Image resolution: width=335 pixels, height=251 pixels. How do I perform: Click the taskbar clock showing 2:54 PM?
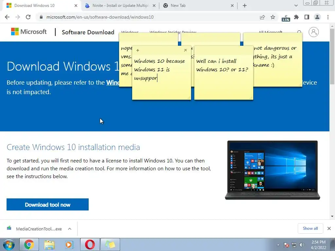click(x=318, y=245)
